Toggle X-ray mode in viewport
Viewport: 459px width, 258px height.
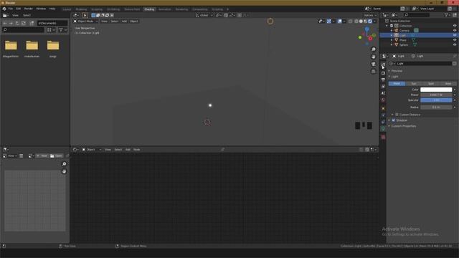(x=351, y=21)
